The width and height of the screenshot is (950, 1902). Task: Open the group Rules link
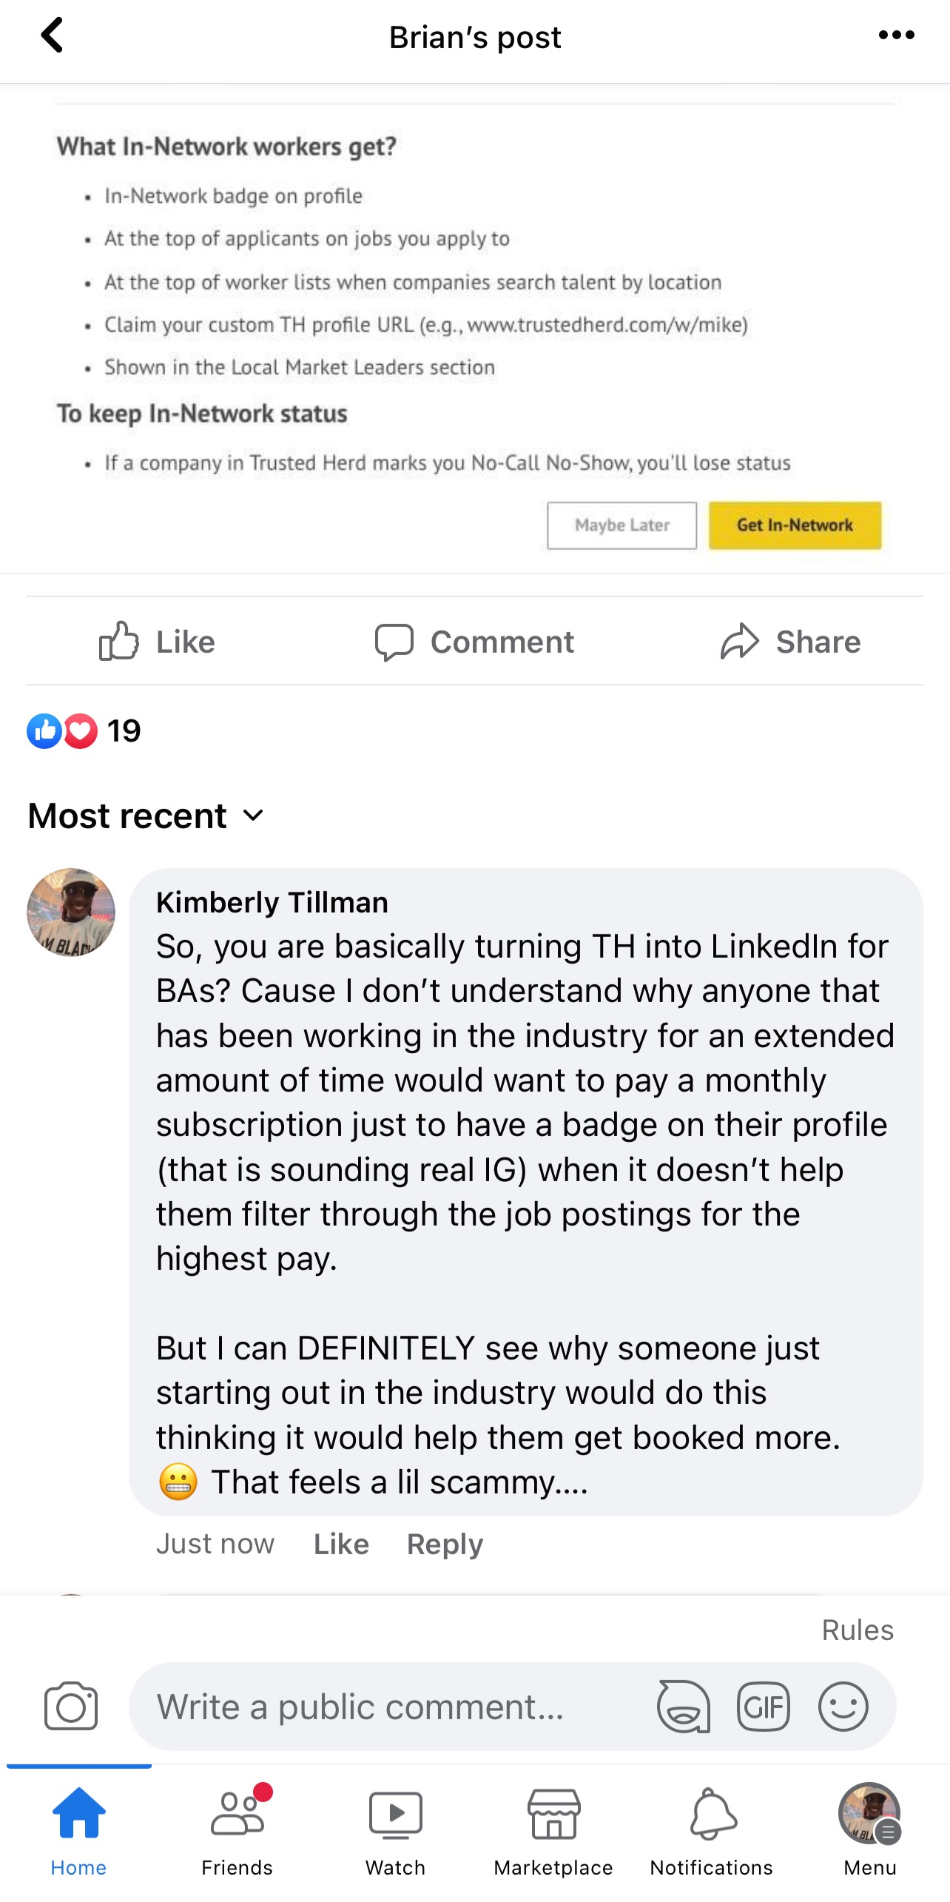pos(857,1630)
